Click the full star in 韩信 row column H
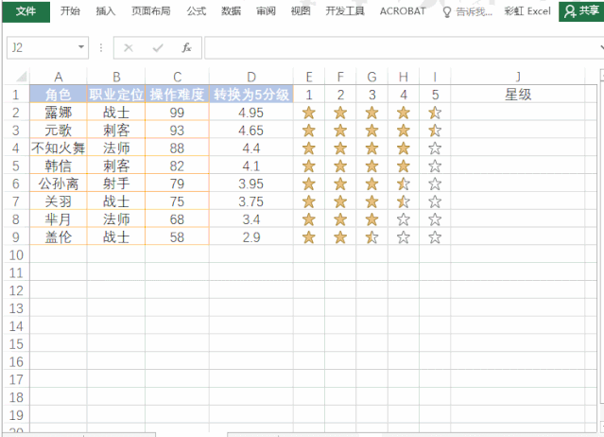 coord(404,166)
